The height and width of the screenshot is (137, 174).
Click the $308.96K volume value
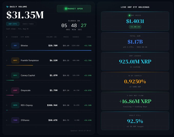point(52,105)
